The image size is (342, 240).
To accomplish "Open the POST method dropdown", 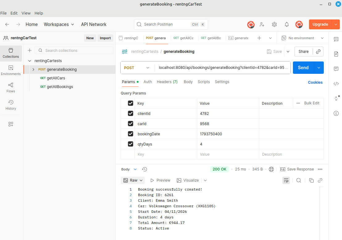I will (136, 68).
